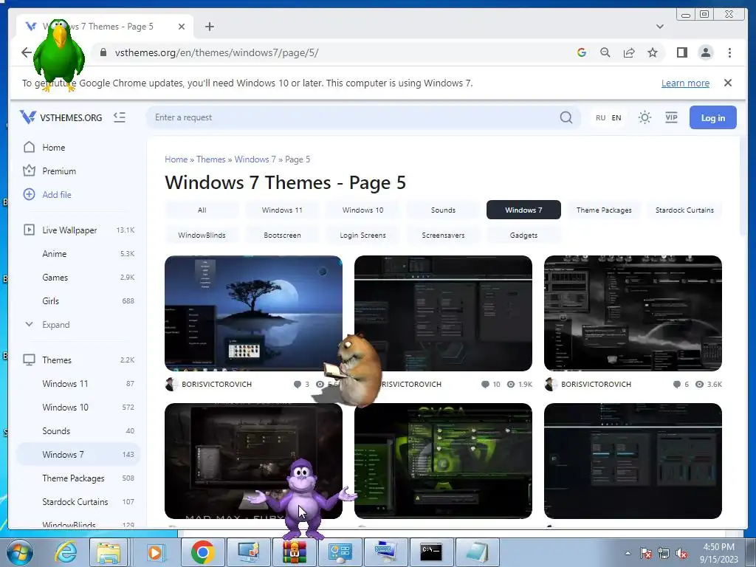Click the Chrome back arrow
Screen dimensions: 756x567
(x=27, y=52)
